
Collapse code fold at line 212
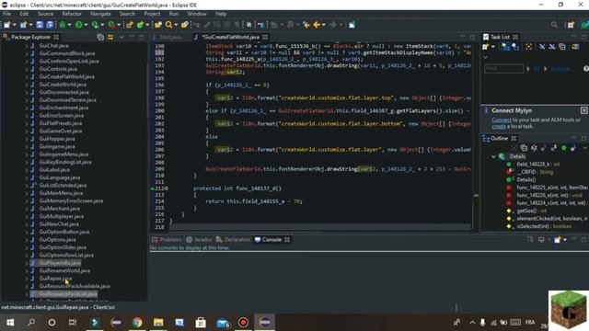pyautogui.click(x=167, y=188)
